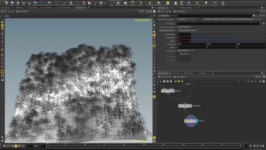Add a Sky Light from the shelf
This screenshot has height=150, width=266.
(175, 3)
